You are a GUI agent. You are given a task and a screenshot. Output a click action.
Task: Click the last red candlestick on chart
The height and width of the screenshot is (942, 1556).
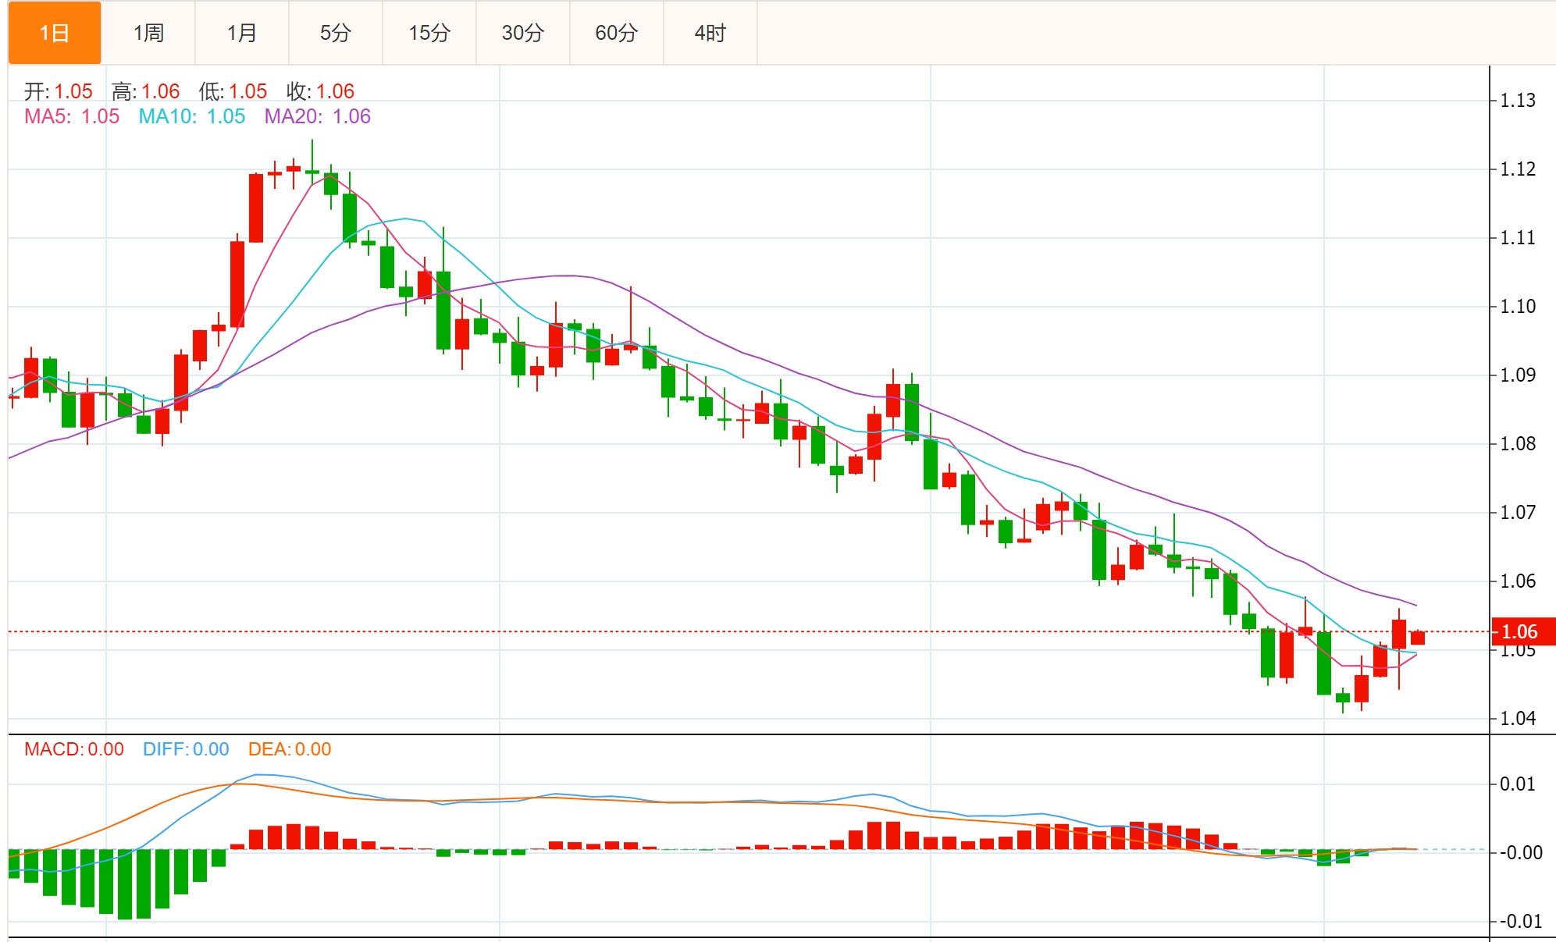[x=1418, y=638]
